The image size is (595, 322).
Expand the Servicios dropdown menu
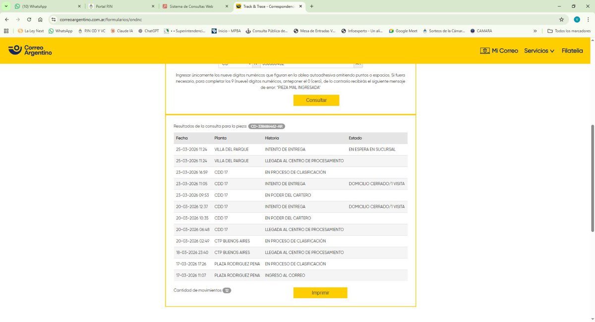[x=539, y=51]
